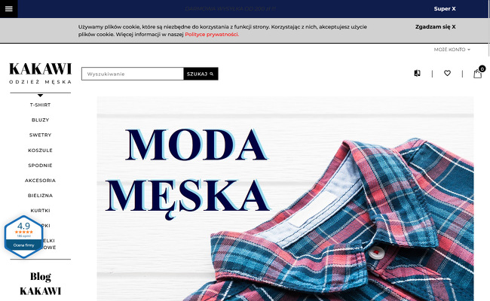Click the Wyszukiwanie search field
The height and width of the screenshot is (301, 490).
(133, 74)
